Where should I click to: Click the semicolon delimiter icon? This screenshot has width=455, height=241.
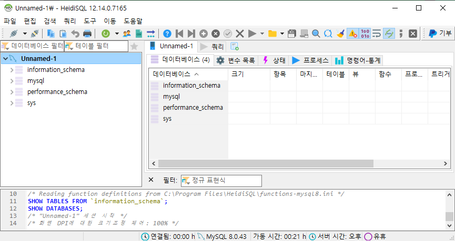[x=401, y=34]
